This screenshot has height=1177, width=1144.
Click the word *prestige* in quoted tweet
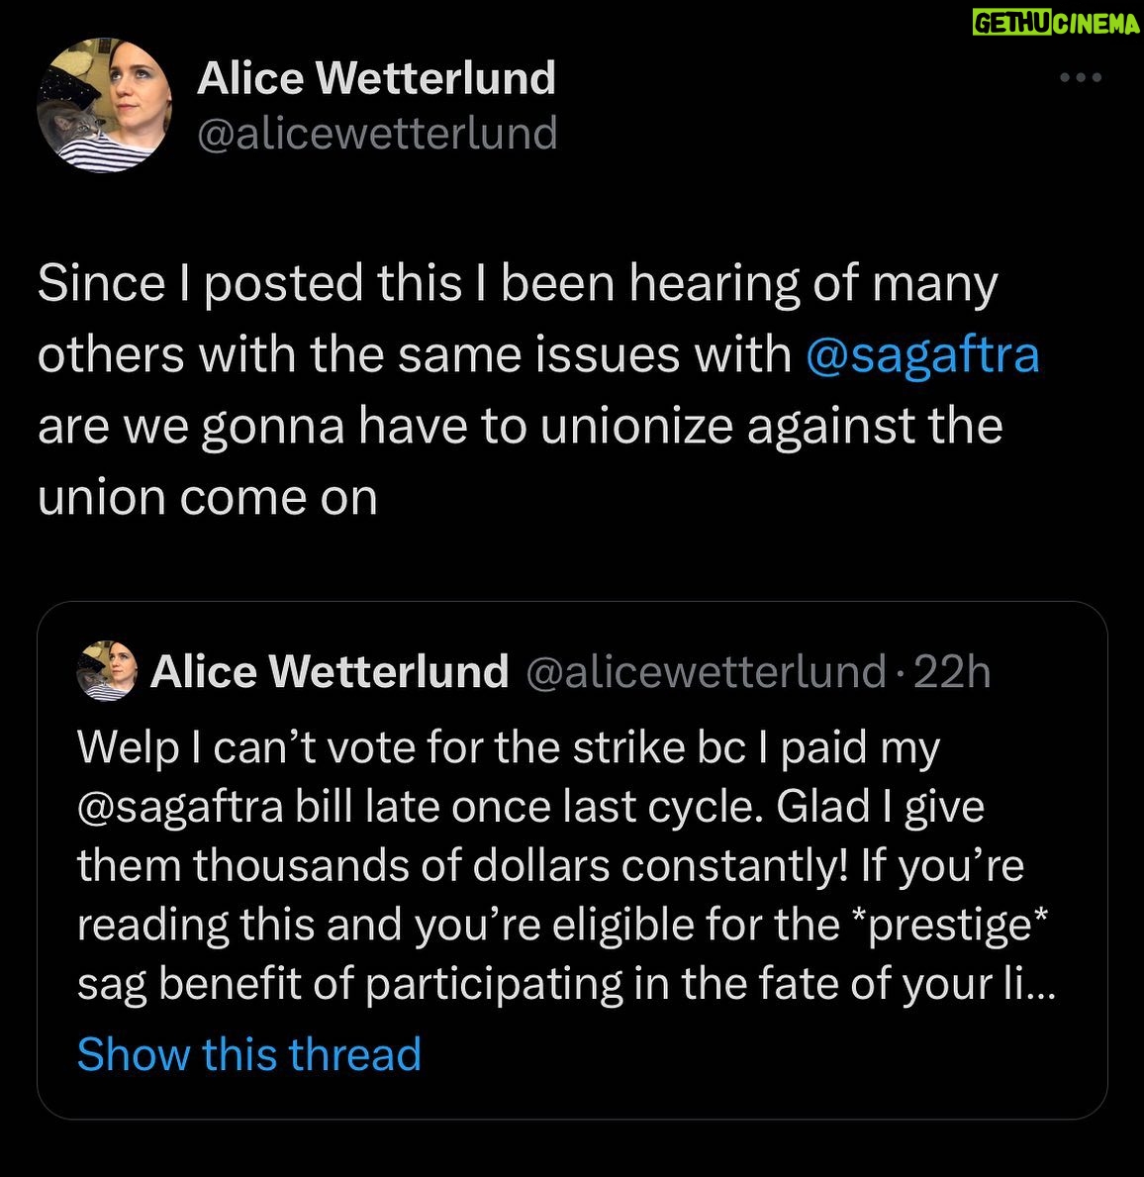click(951, 925)
